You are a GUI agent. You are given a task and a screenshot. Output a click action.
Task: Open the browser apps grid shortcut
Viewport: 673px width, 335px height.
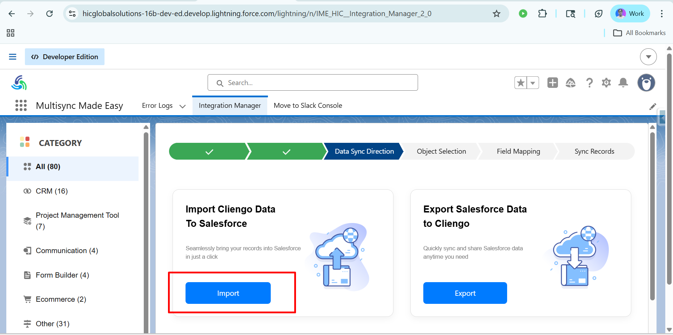tap(11, 33)
